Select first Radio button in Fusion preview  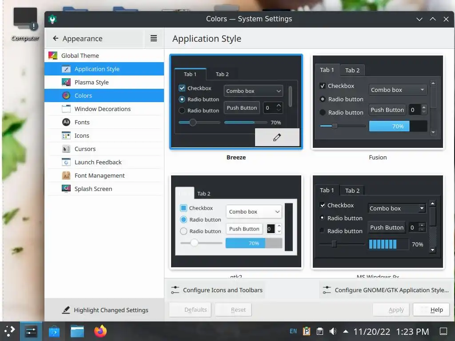pos(323,99)
